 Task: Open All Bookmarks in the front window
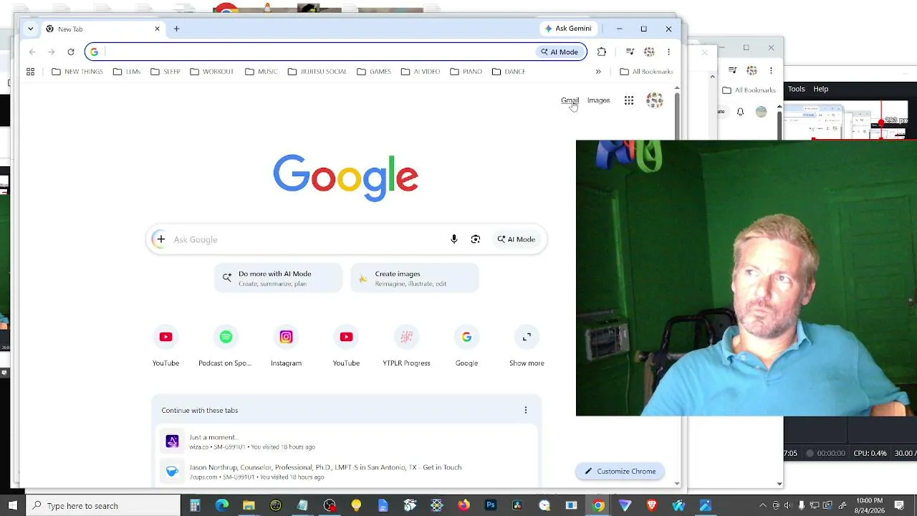click(646, 72)
